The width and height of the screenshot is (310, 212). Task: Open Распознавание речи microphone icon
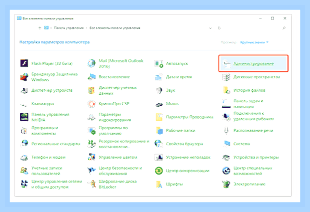226,131
